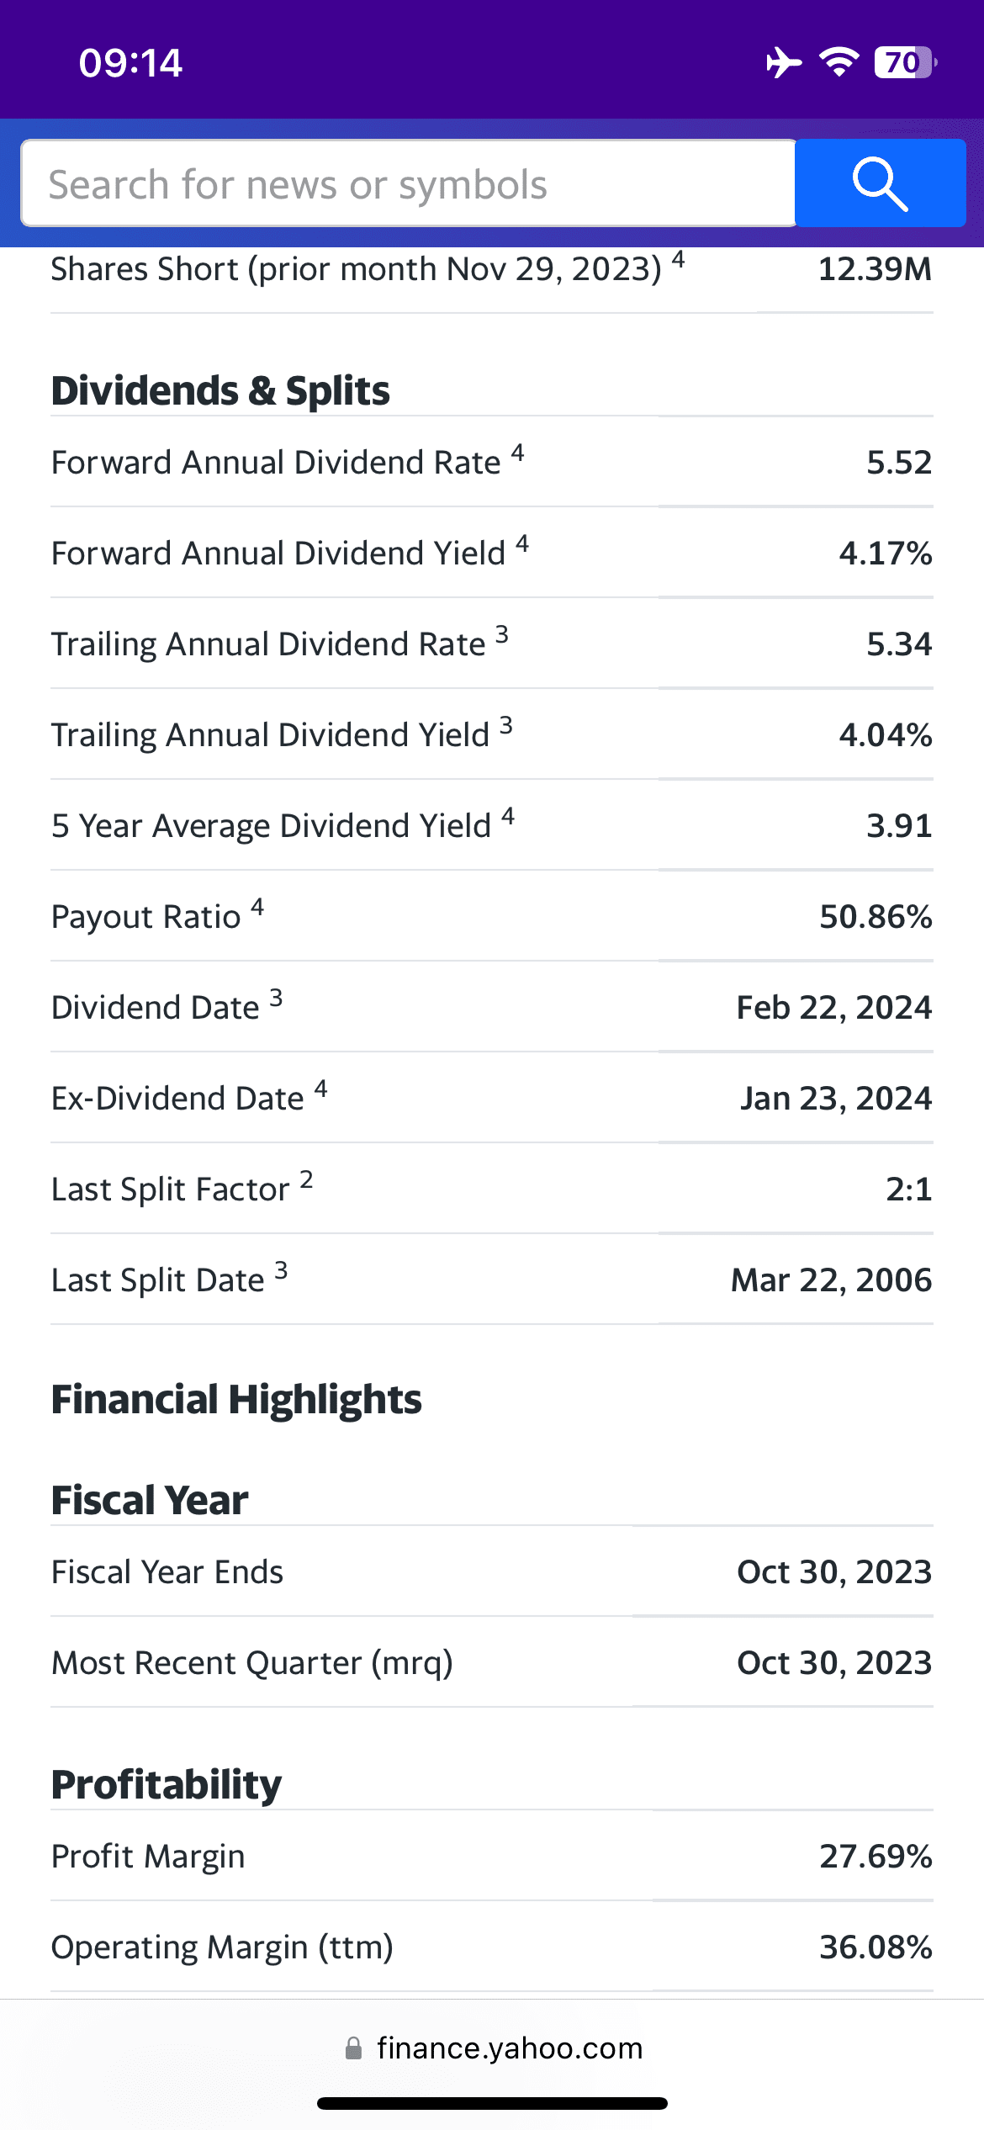Select the Shares Short value 12.39M
Viewport: 984px width, 2130px height.
[x=875, y=269]
